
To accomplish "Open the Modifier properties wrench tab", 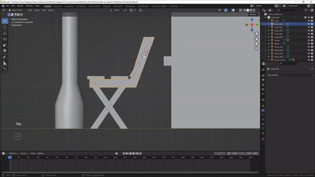I will [x=263, y=110].
